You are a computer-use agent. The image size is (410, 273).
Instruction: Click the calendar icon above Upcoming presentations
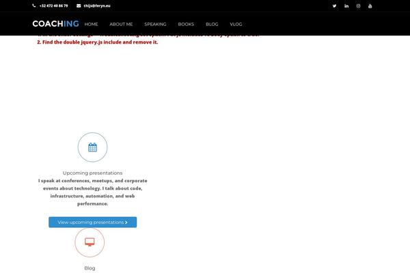(x=92, y=147)
